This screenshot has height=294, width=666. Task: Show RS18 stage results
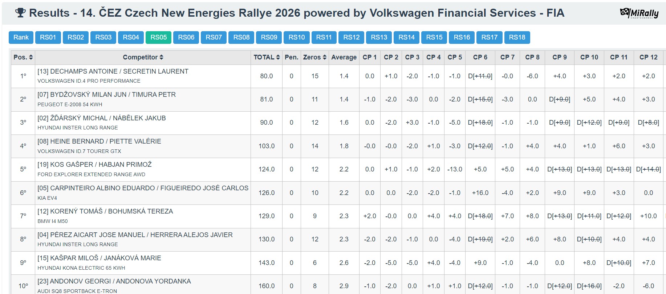click(x=517, y=37)
